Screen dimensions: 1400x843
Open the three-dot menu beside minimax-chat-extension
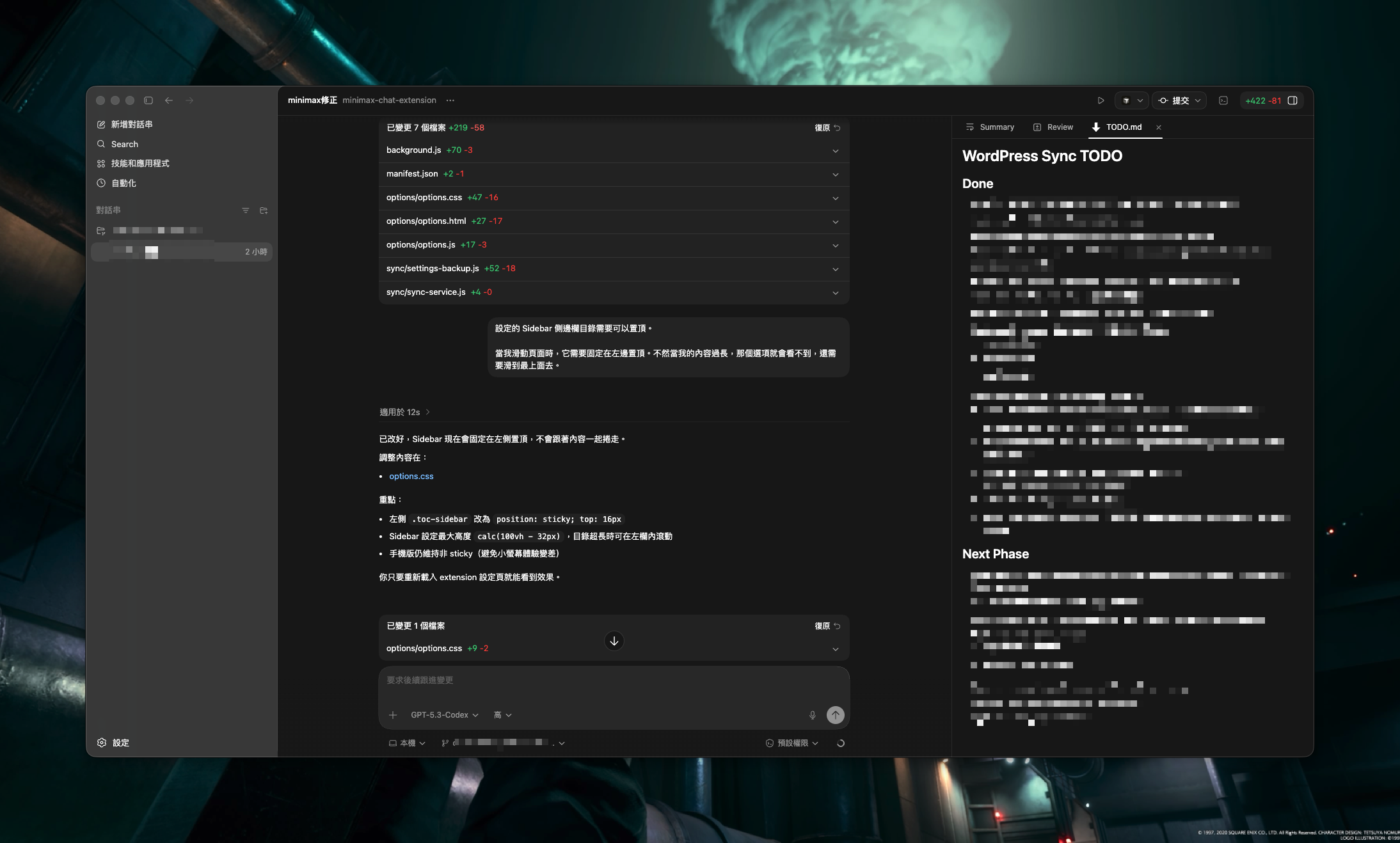point(450,100)
